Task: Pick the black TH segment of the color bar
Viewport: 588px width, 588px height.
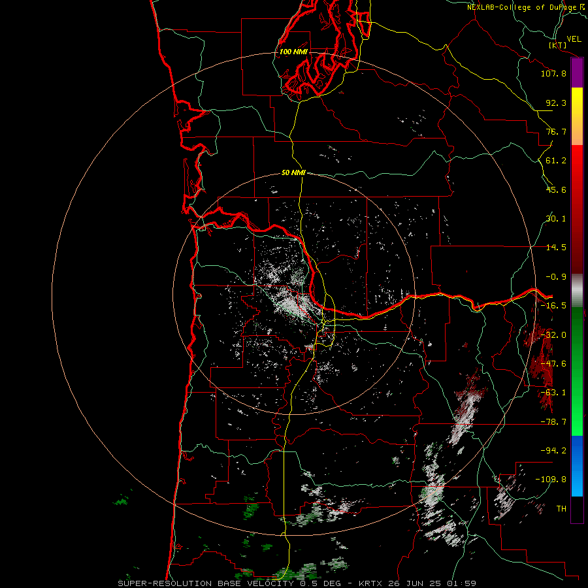Action: (577, 510)
